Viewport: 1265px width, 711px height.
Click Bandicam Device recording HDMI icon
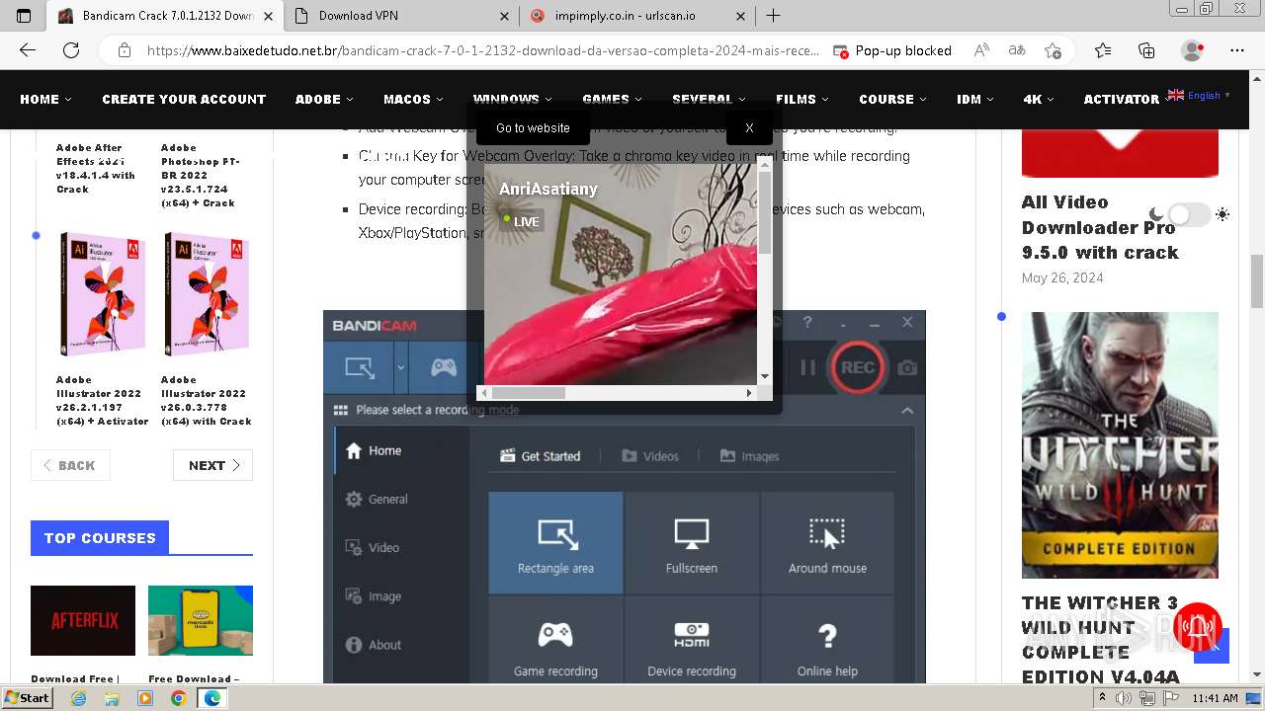click(x=692, y=634)
